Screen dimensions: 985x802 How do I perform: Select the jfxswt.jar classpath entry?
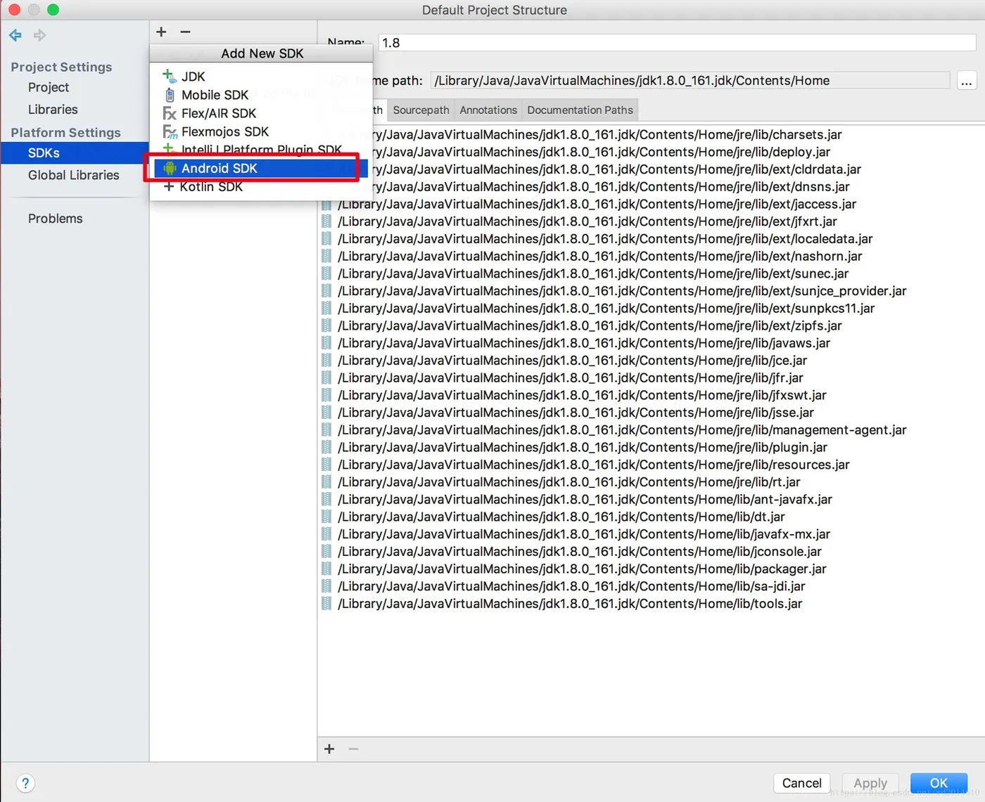tap(582, 396)
